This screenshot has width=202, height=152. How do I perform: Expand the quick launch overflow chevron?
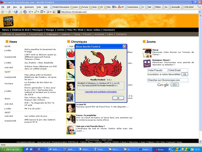point(45,149)
